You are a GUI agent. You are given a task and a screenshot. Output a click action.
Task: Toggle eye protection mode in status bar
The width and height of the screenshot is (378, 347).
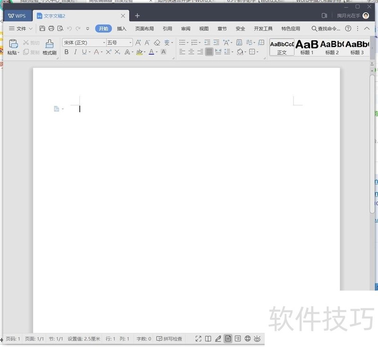tap(257, 338)
